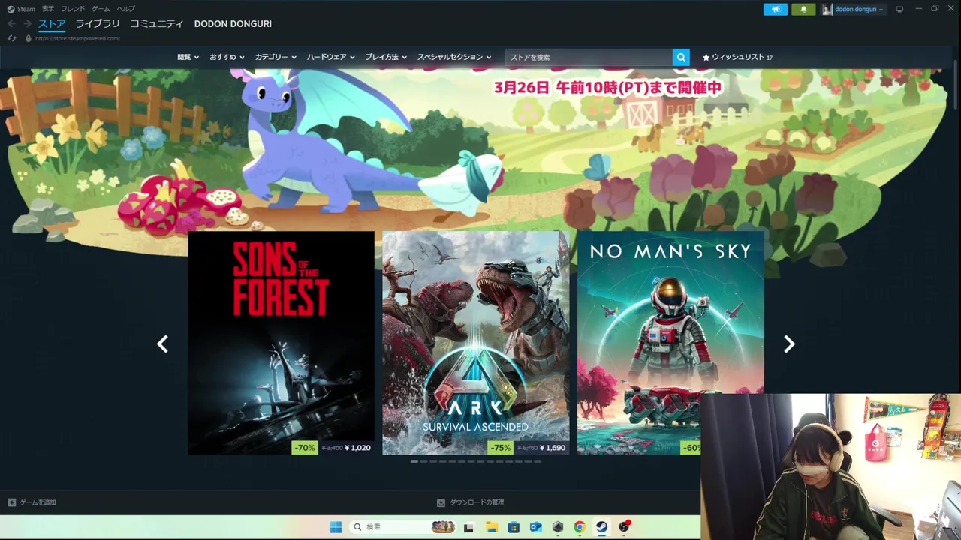Click the download icon beside ダウンロードの管理

click(x=441, y=502)
